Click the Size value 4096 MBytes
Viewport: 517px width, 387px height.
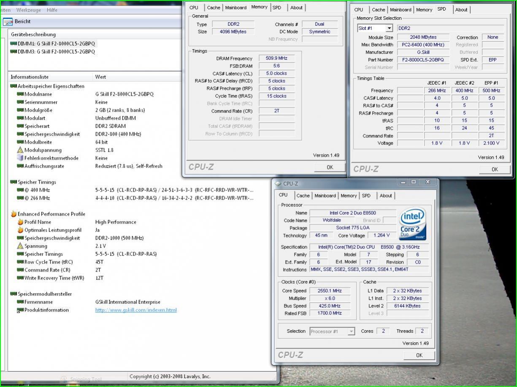pyautogui.click(x=233, y=32)
